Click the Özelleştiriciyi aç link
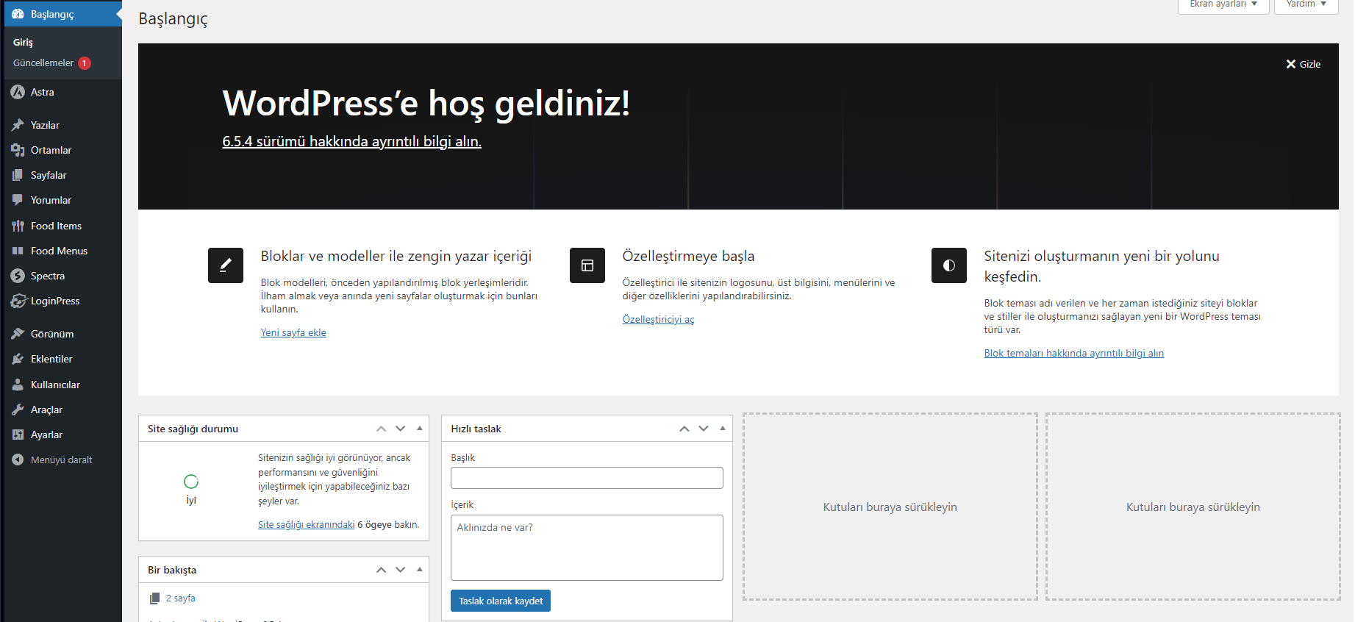The width and height of the screenshot is (1355, 622). pos(658,319)
